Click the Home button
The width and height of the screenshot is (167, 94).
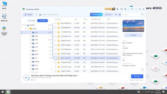pyautogui.click(x=28, y=15)
